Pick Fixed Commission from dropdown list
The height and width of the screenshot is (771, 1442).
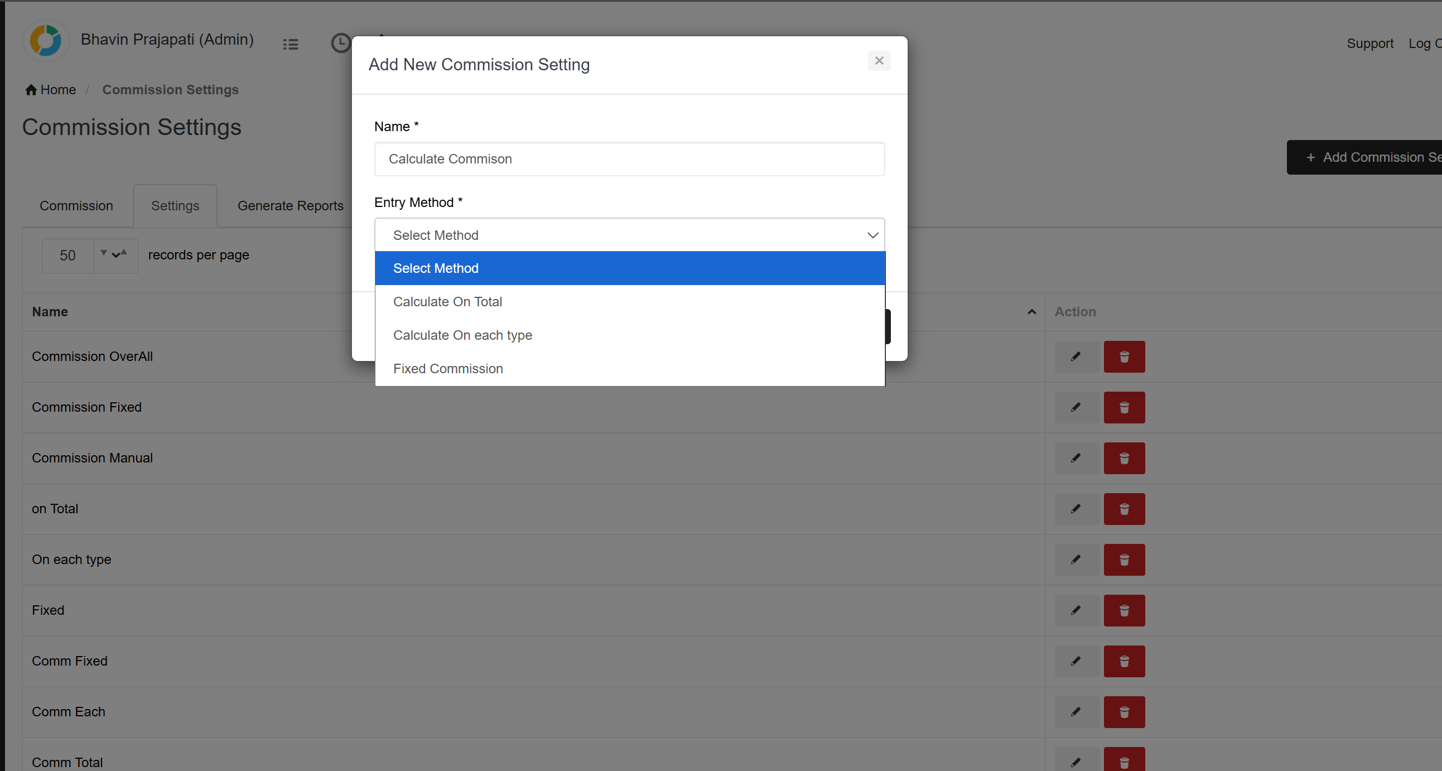tap(448, 368)
